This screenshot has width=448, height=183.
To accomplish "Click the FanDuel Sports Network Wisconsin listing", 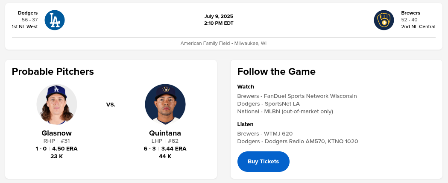I will coord(297,96).
